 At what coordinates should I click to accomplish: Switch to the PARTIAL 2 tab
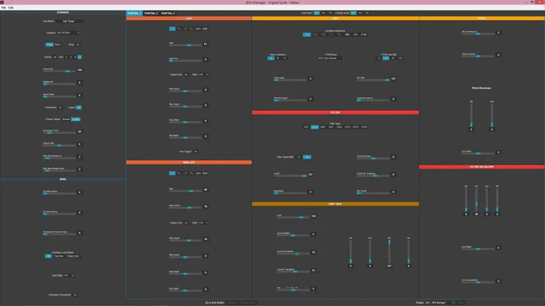pyautogui.click(x=151, y=13)
